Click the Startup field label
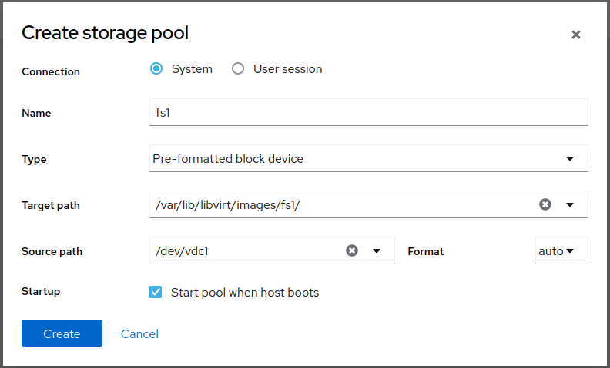The height and width of the screenshot is (368, 610). point(41,292)
